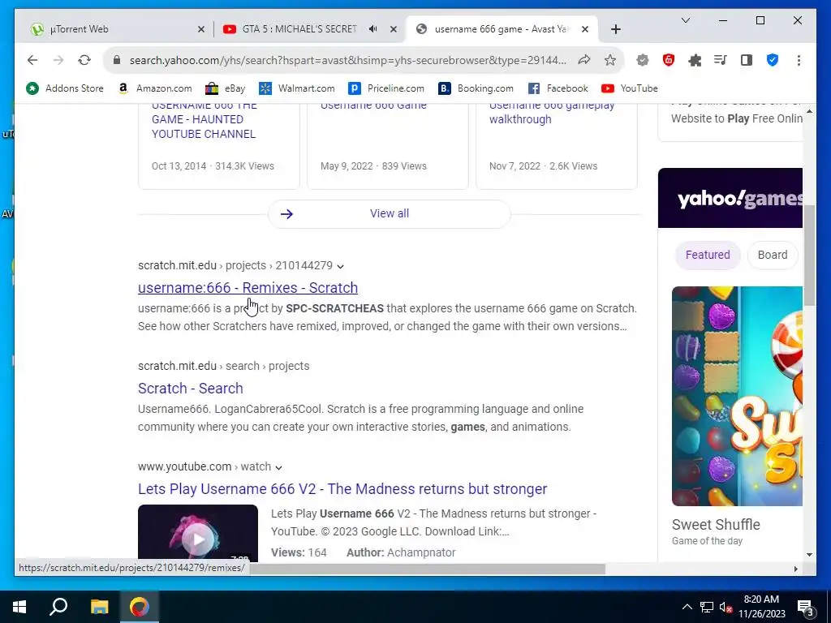
Task: Open the YouTube bookmark
Action: point(630,88)
